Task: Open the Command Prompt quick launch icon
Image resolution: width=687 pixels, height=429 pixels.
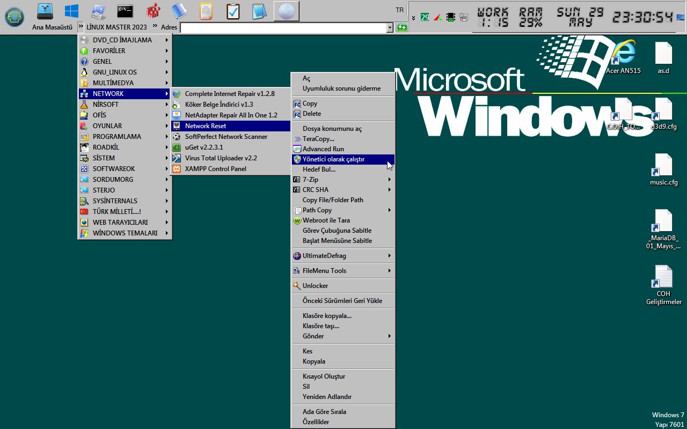Action: coord(125,11)
